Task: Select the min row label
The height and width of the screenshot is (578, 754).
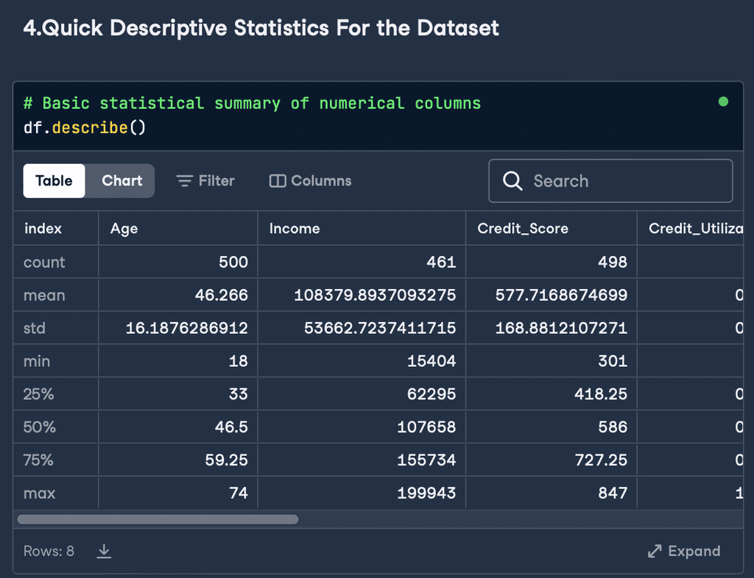Action: pyautogui.click(x=37, y=361)
